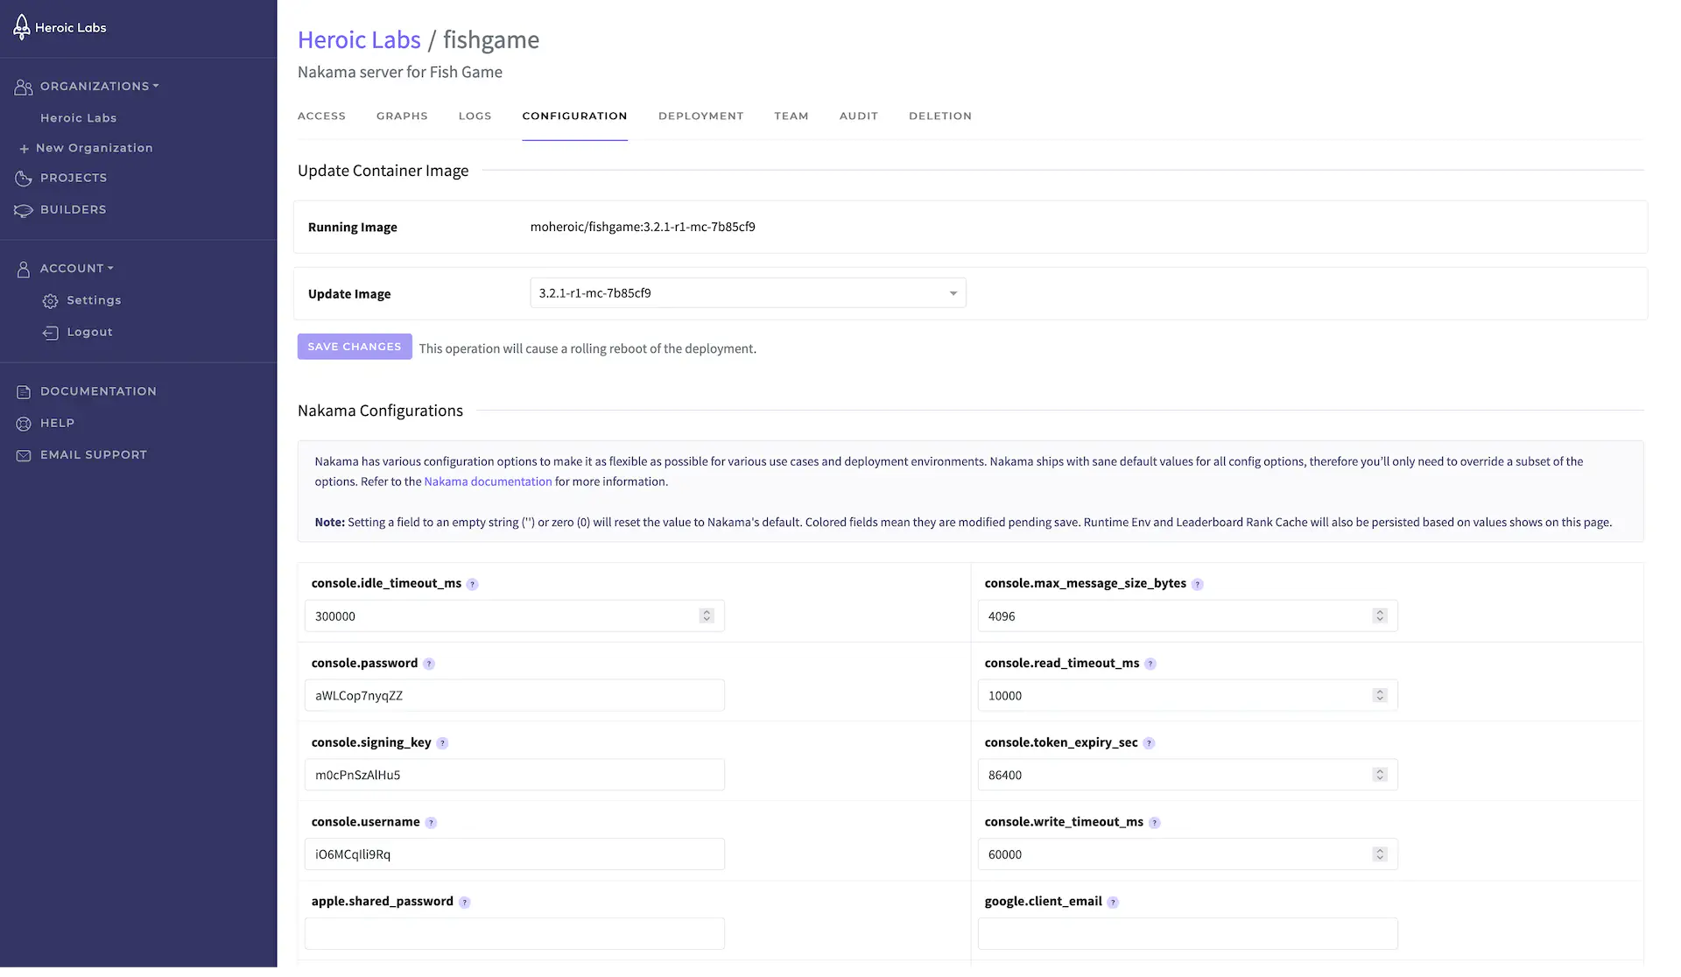Open the Update Image version dropdown
This screenshot has height=977, width=1681.
(x=748, y=293)
